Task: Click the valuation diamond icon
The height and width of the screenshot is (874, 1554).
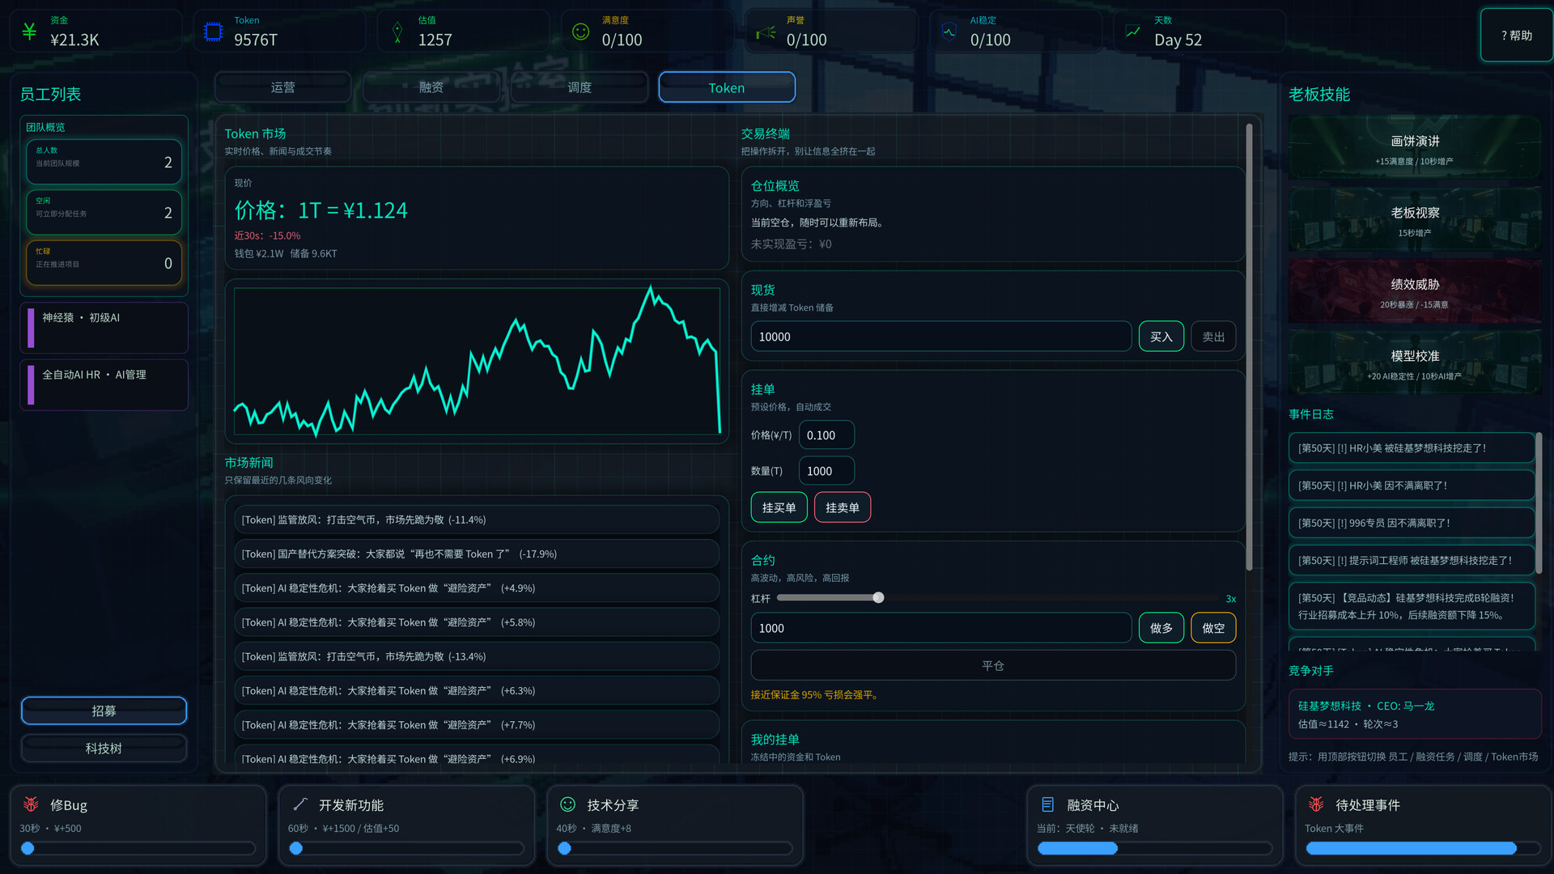Action: coord(397,32)
